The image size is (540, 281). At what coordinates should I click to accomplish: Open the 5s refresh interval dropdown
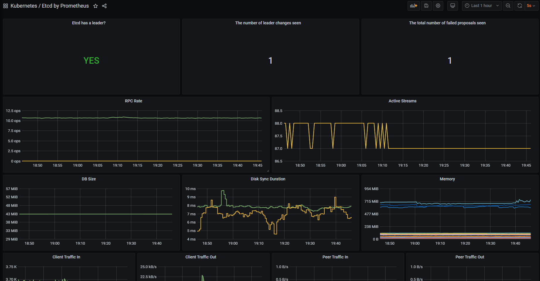pos(531,6)
